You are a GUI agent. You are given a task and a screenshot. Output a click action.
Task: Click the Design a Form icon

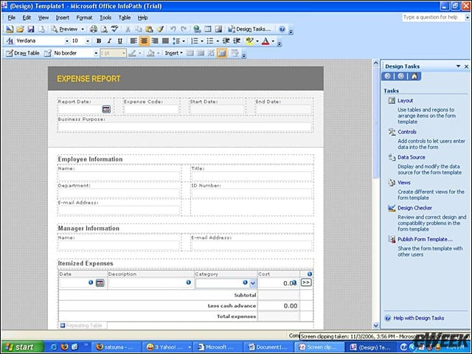coord(10,29)
